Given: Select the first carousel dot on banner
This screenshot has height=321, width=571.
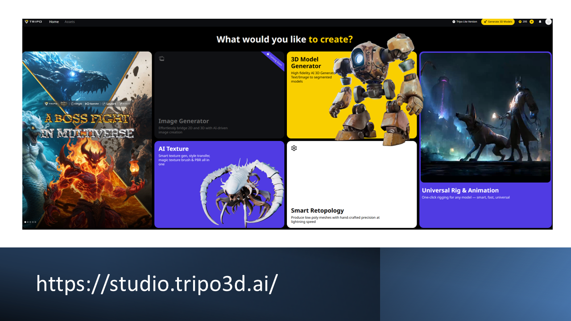Looking at the screenshot, I should click(25, 222).
